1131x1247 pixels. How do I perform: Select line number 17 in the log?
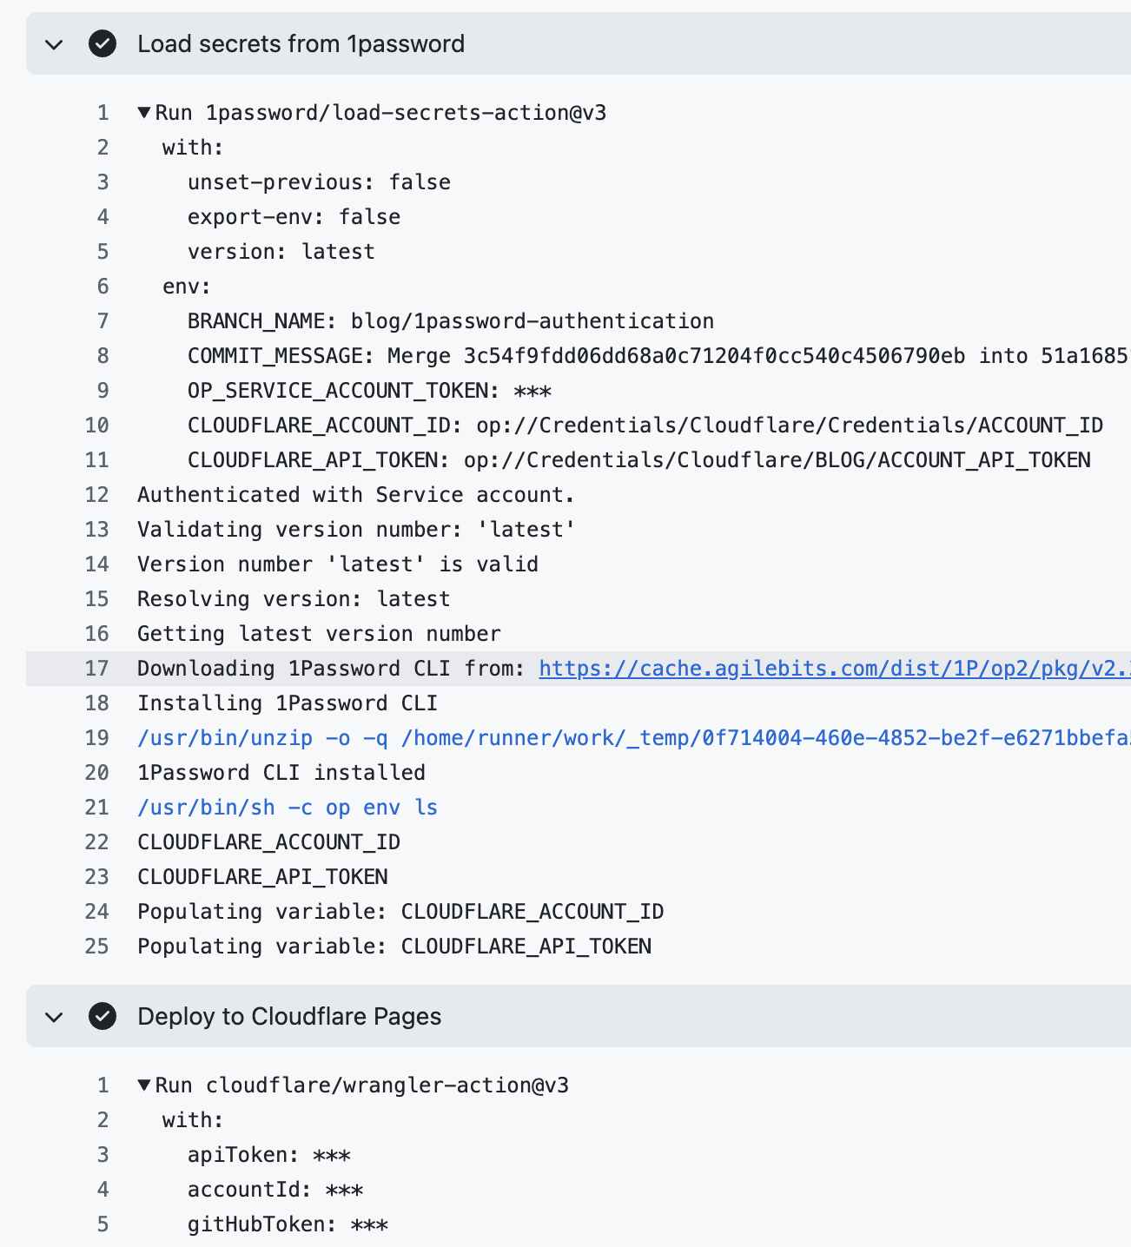[x=96, y=668]
